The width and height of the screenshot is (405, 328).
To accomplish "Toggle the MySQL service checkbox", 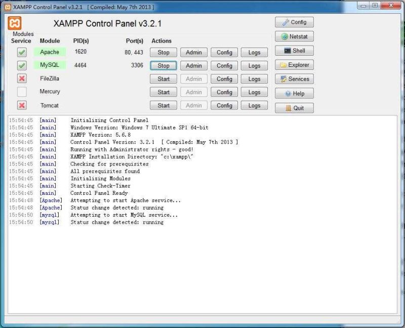I will [x=22, y=65].
